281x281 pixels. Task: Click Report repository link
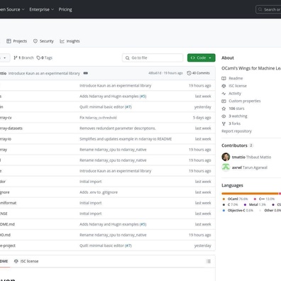(x=236, y=131)
